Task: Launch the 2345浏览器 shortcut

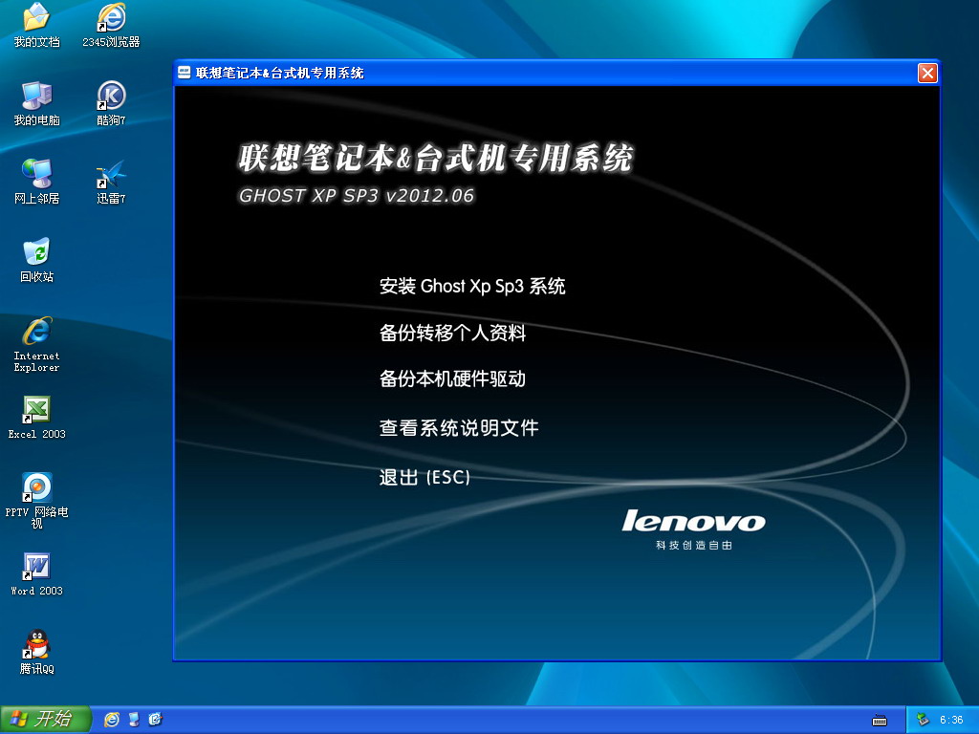Action: [x=111, y=18]
